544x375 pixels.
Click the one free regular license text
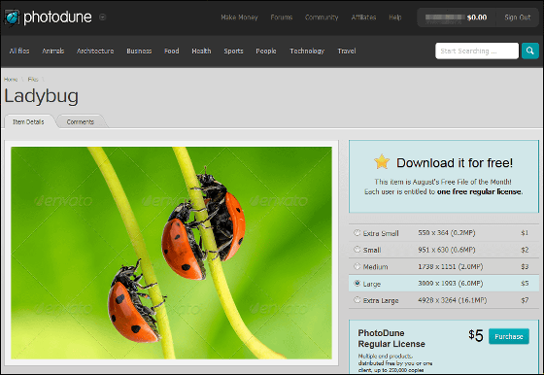[x=480, y=191]
